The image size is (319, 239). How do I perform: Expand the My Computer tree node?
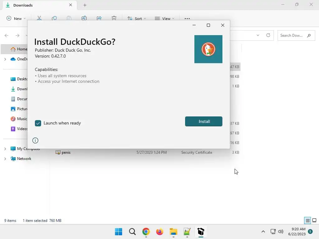click(5, 149)
